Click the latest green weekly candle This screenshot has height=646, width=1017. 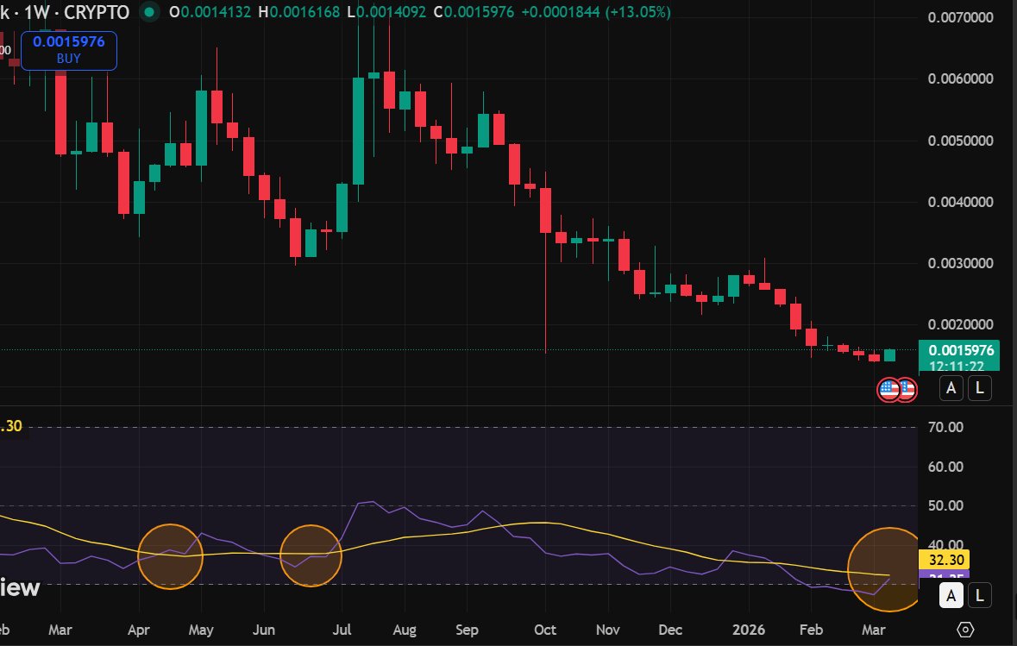click(x=890, y=354)
